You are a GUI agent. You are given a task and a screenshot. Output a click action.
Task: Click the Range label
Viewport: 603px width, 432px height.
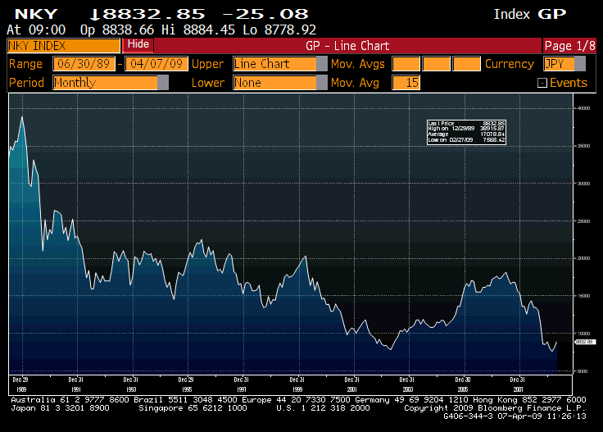pos(25,63)
